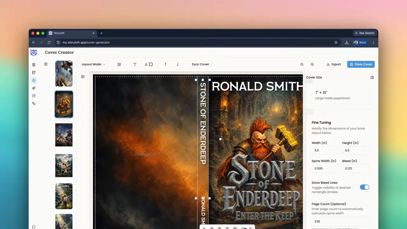Open the paintbrush sidebar icon
Screen dimensions: 407x229
pos(34,88)
